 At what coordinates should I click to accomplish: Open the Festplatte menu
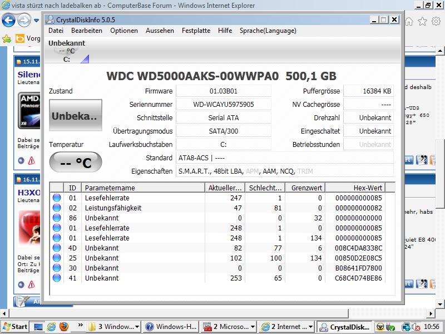coord(196,31)
